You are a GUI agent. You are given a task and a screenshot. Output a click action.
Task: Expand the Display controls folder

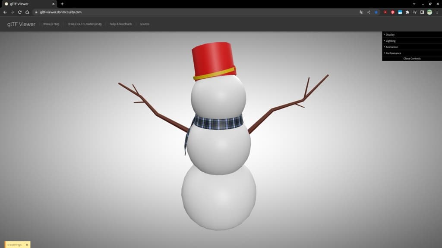(412, 34)
